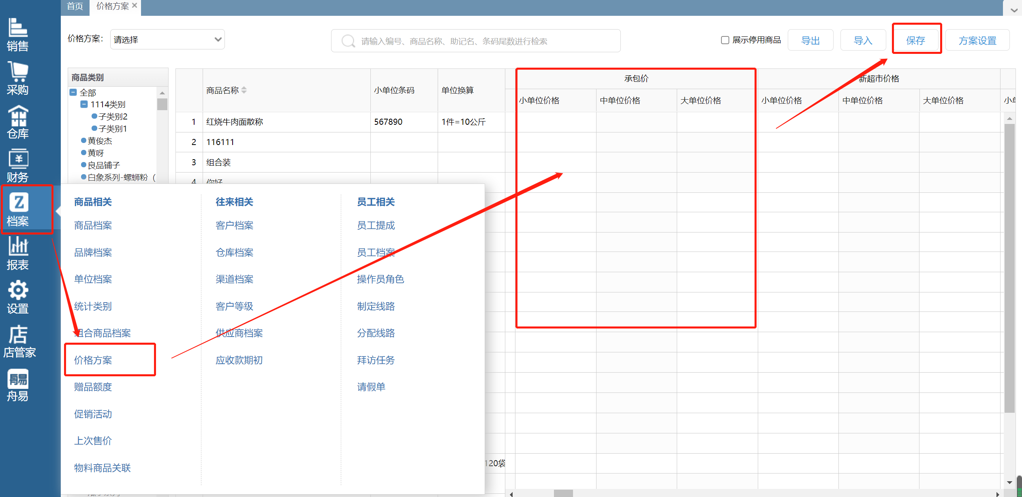Open 操作员角色 menu entry

click(381, 279)
